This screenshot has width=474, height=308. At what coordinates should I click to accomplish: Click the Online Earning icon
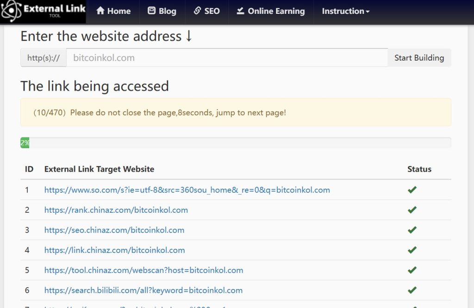click(x=240, y=11)
